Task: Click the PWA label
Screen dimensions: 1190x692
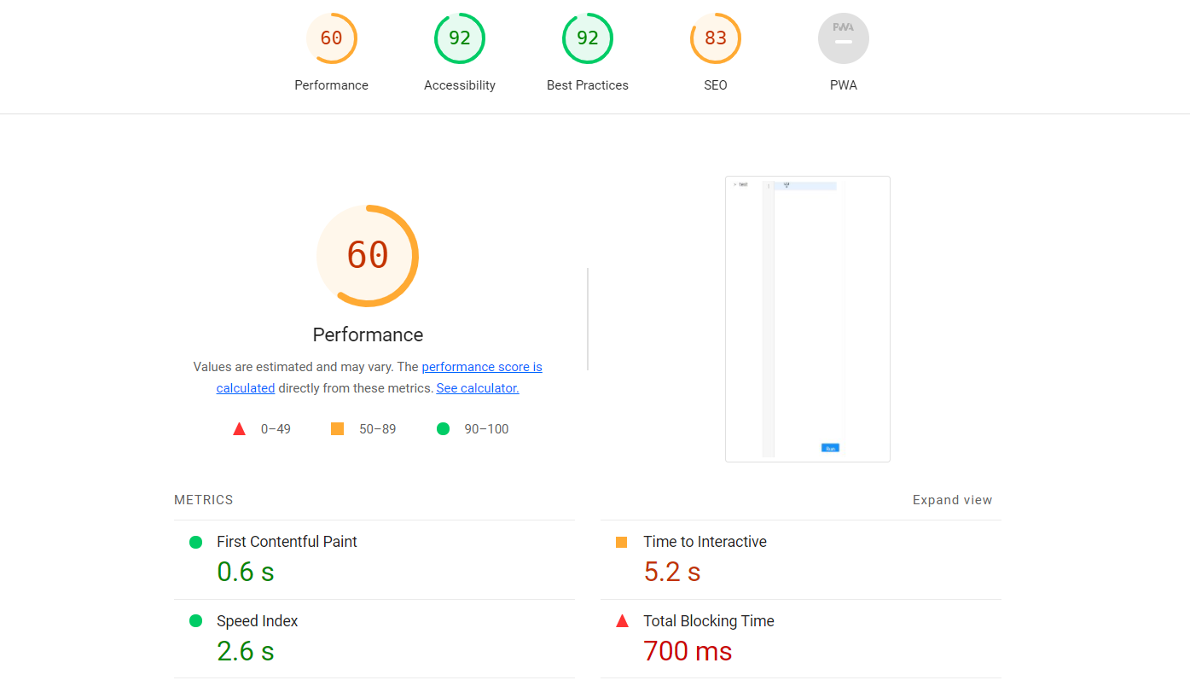Action: 843,85
